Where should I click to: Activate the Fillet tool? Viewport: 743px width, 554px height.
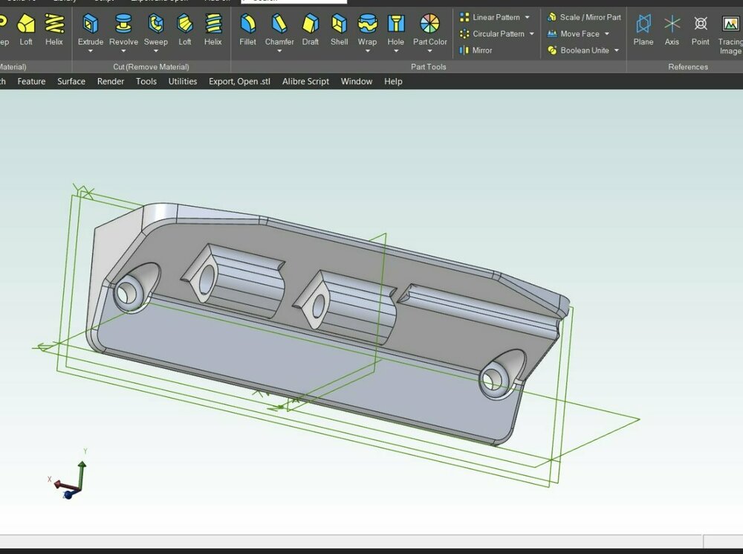(248, 30)
